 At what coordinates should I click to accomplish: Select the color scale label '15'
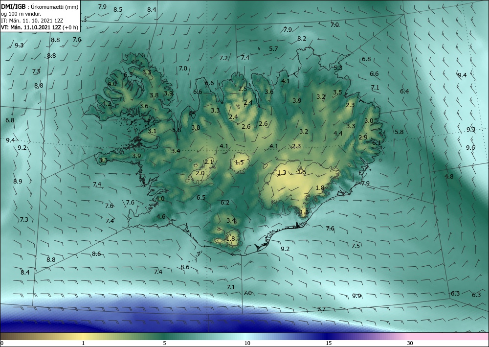(329, 343)
